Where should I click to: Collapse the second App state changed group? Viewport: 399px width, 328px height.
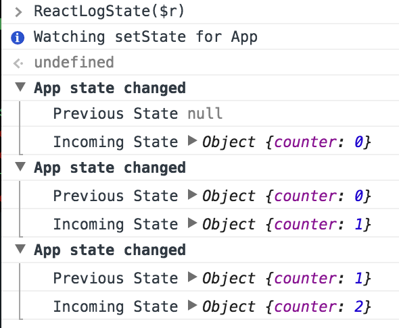tap(20, 167)
